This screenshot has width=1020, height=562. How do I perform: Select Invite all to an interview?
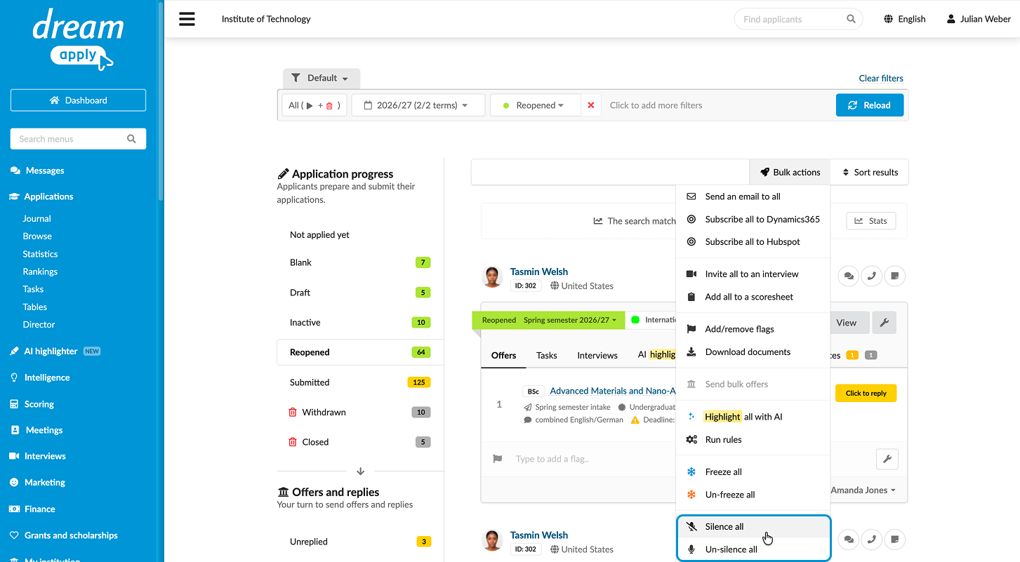(x=753, y=274)
